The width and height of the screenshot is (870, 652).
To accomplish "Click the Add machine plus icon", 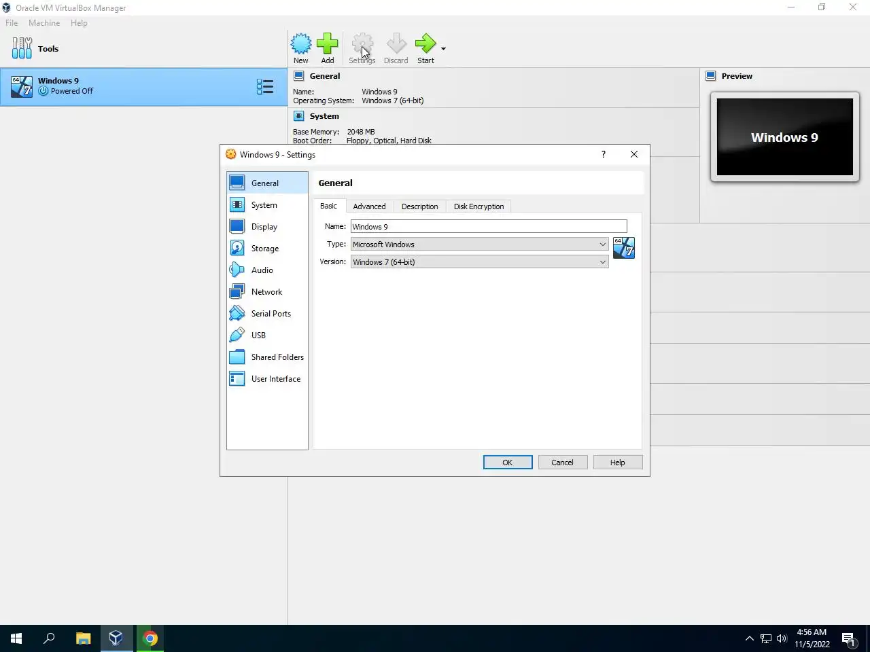I will pyautogui.click(x=327, y=44).
